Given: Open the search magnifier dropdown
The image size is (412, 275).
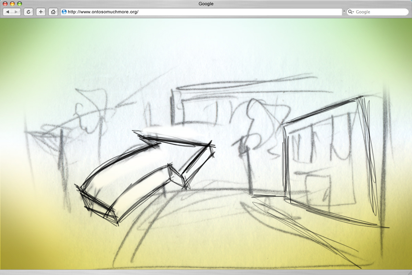Looking at the screenshot, I should (x=351, y=12).
